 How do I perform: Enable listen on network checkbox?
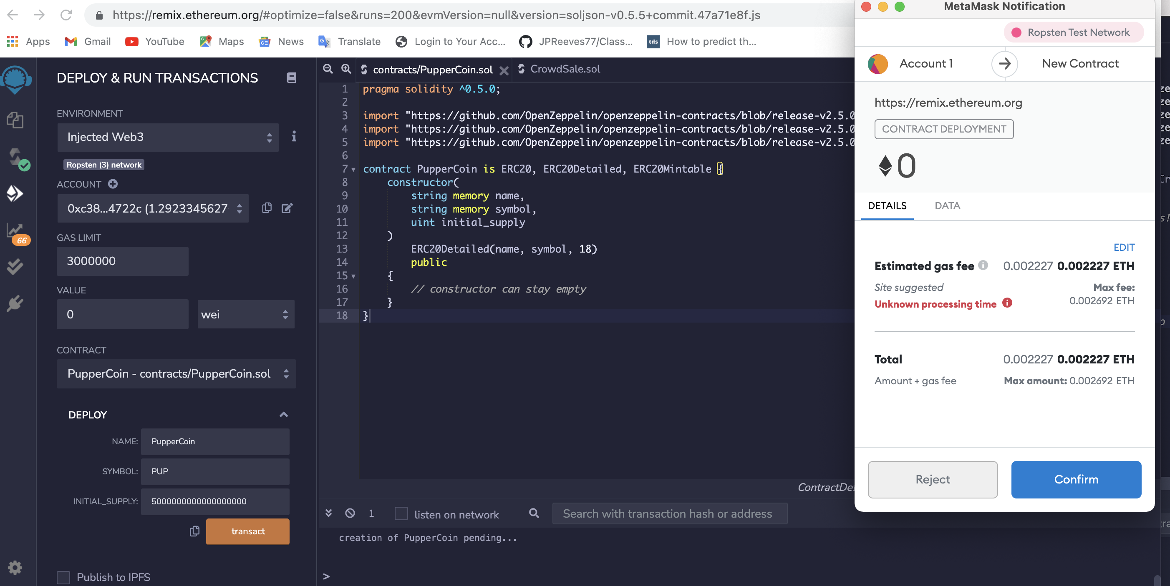coord(401,513)
